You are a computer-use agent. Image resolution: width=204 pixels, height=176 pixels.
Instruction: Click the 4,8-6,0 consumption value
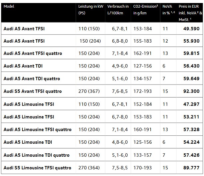tap(120, 142)
